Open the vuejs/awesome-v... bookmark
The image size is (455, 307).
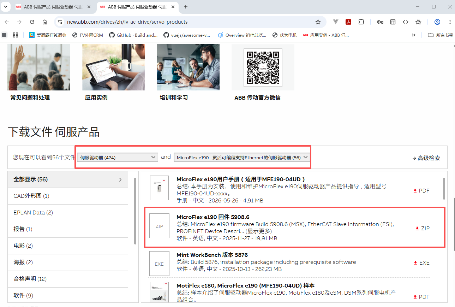click(x=187, y=35)
